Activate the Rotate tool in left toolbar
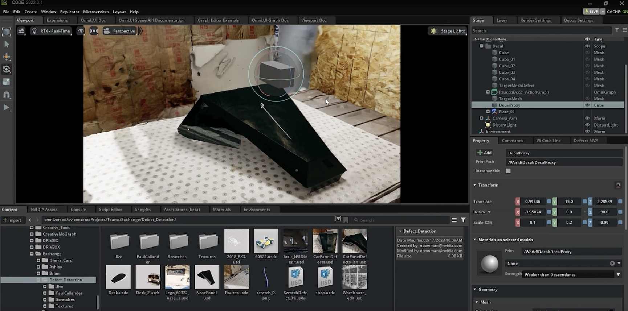 pyautogui.click(x=7, y=69)
